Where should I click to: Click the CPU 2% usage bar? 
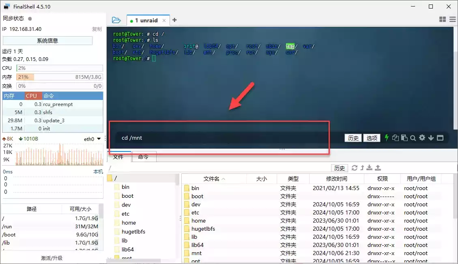pyautogui.click(x=60, y=68)
